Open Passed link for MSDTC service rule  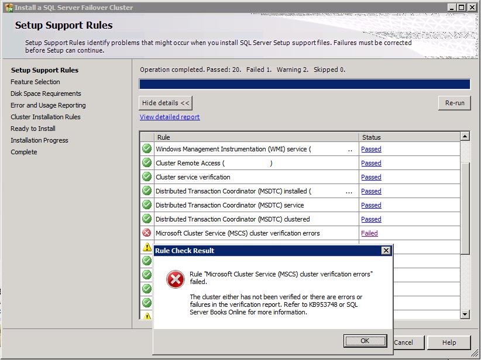[371, 205]
